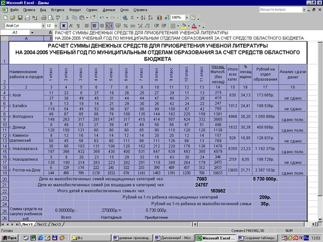Click the AutoSum sigma icon
Screen dimensions: 323x242
[133, 18]
